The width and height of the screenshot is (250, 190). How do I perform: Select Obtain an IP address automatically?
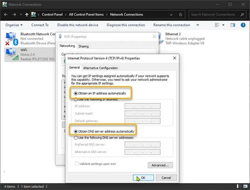100,93
